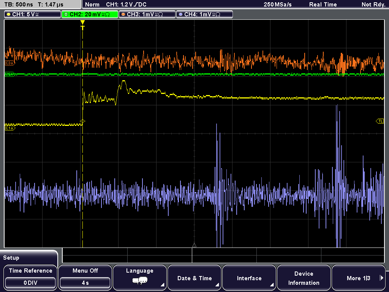Image resolution: width=389 pixels, height=292 pixels.
Task: Change the Menu Off 4 s value
Action: tap(85, 283)
